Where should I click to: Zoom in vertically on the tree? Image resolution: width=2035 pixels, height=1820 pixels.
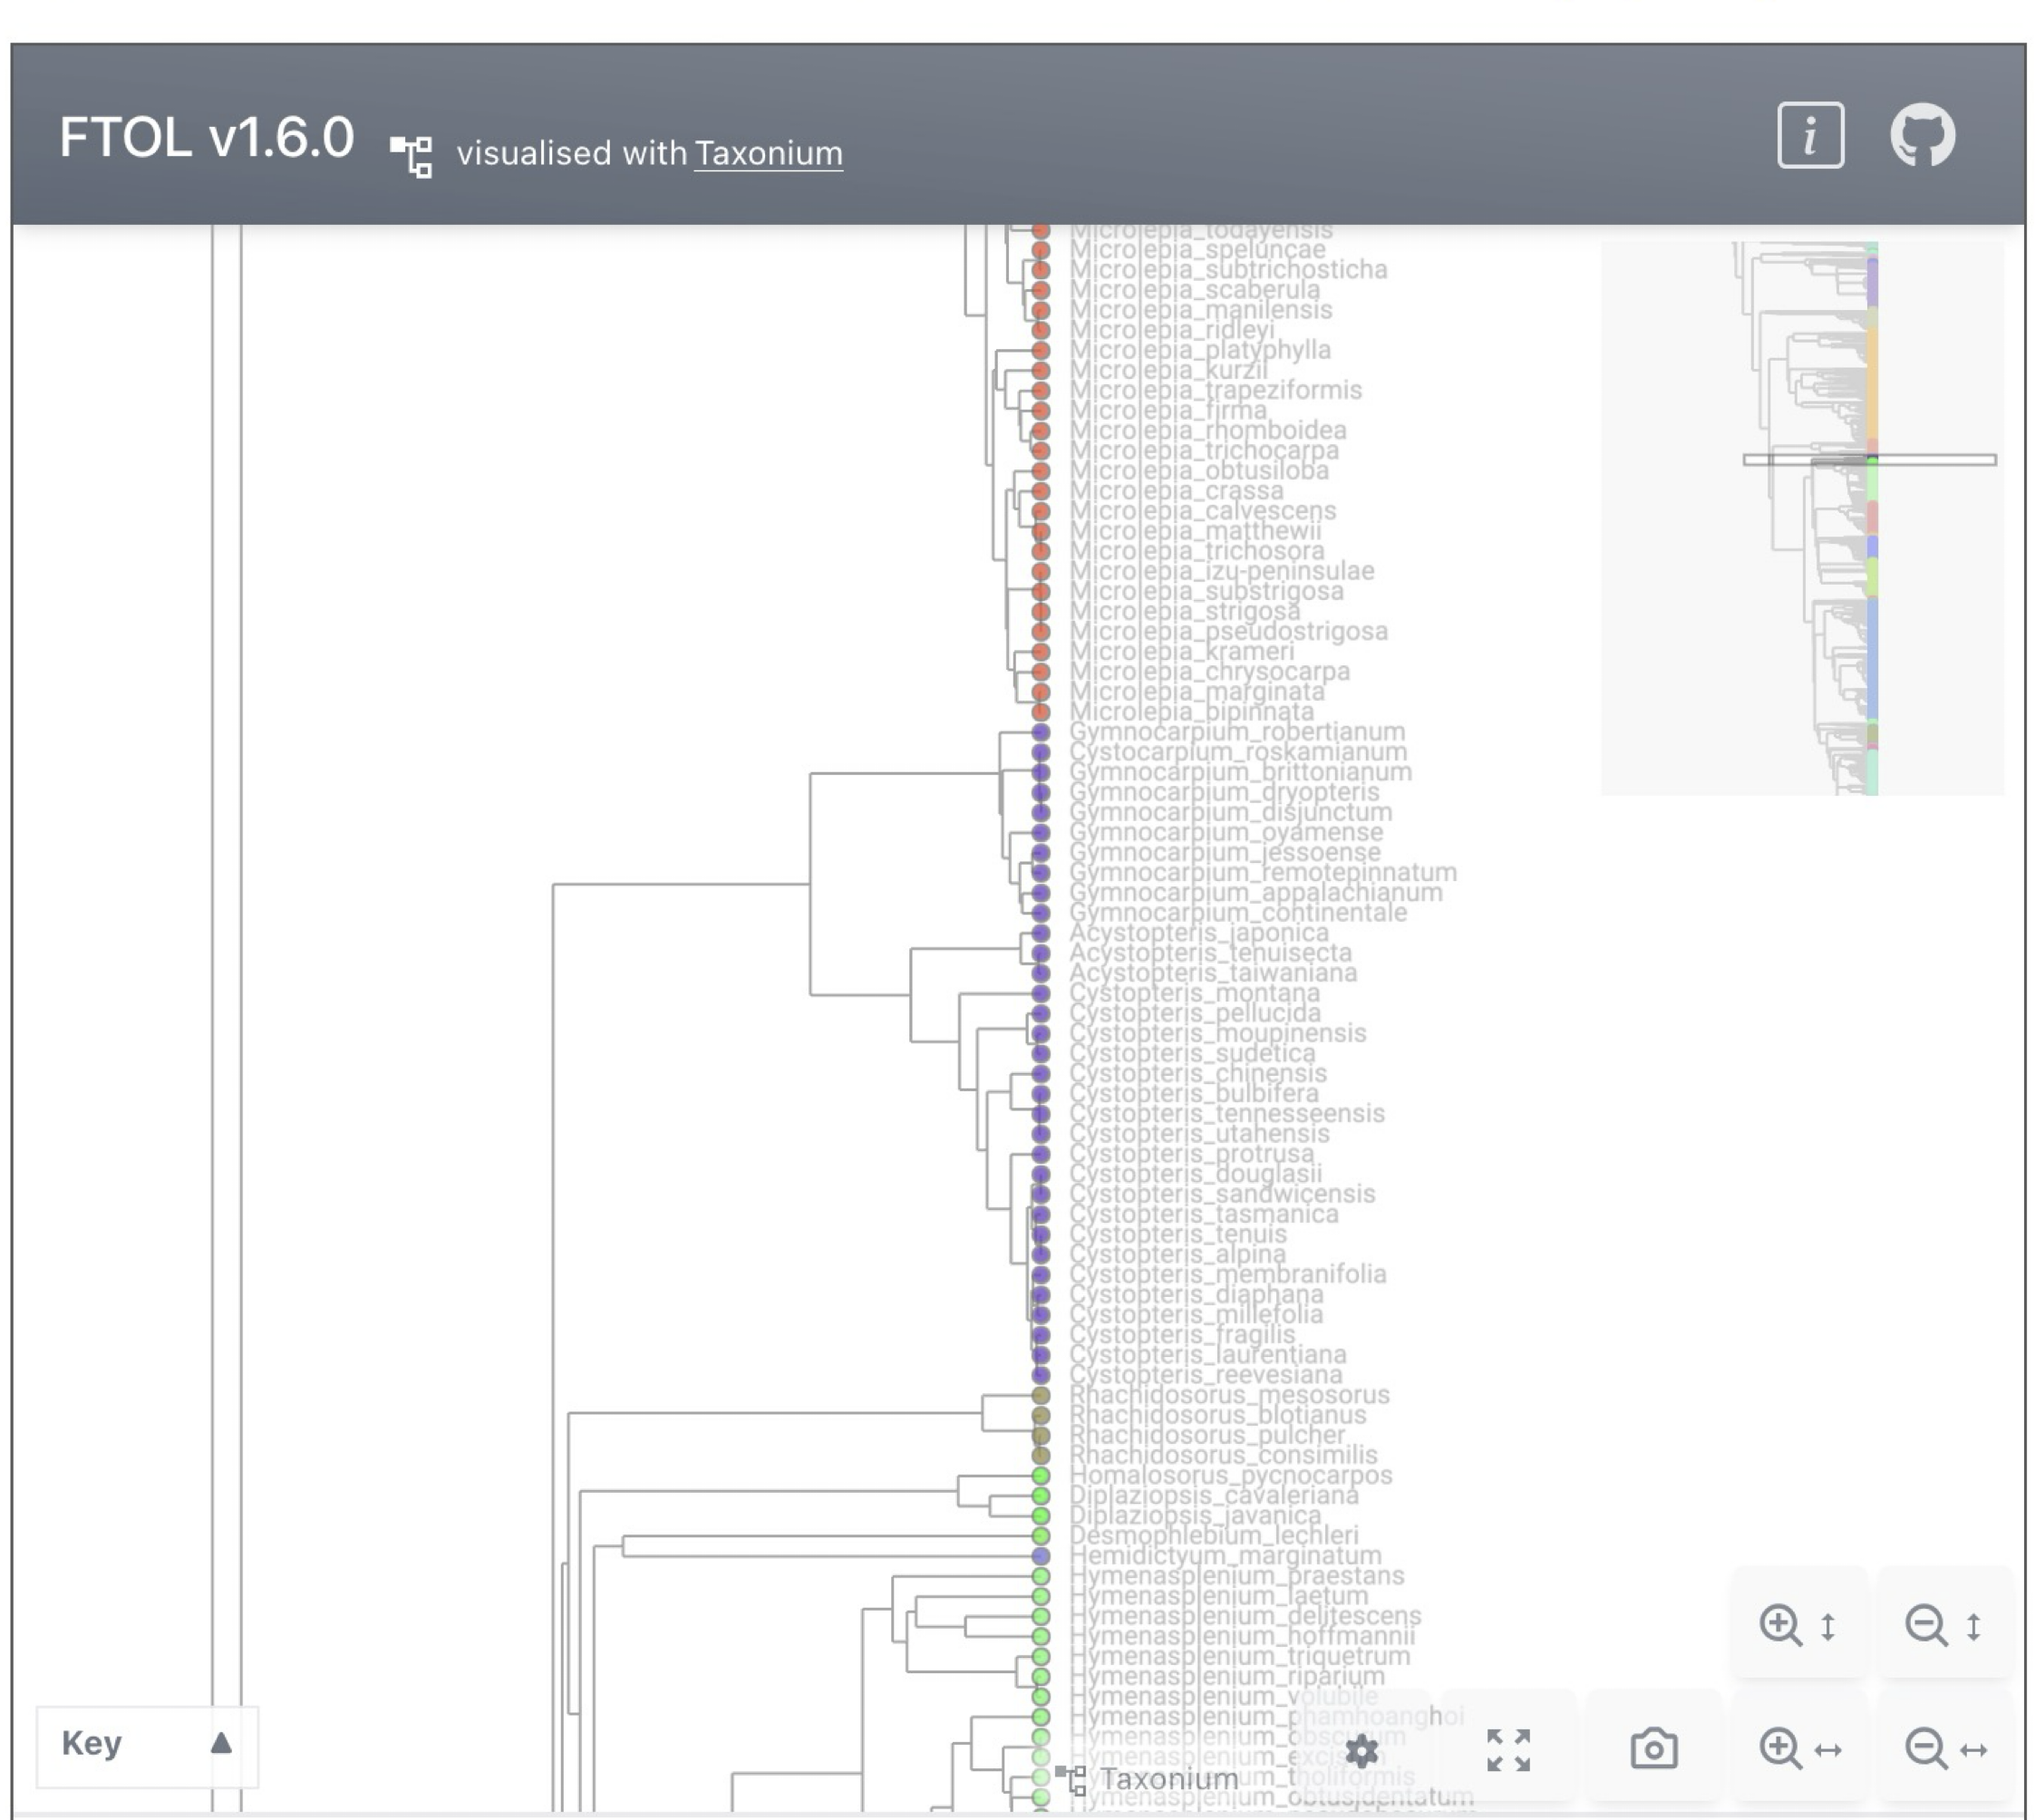point(1797,1625)
